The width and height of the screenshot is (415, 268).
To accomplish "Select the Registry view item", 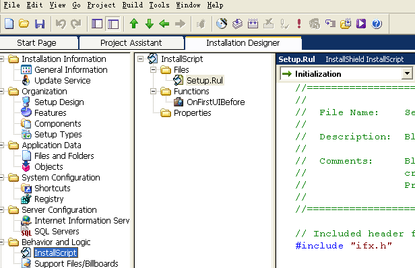I will pyautogui.click(x=49, y=199).
